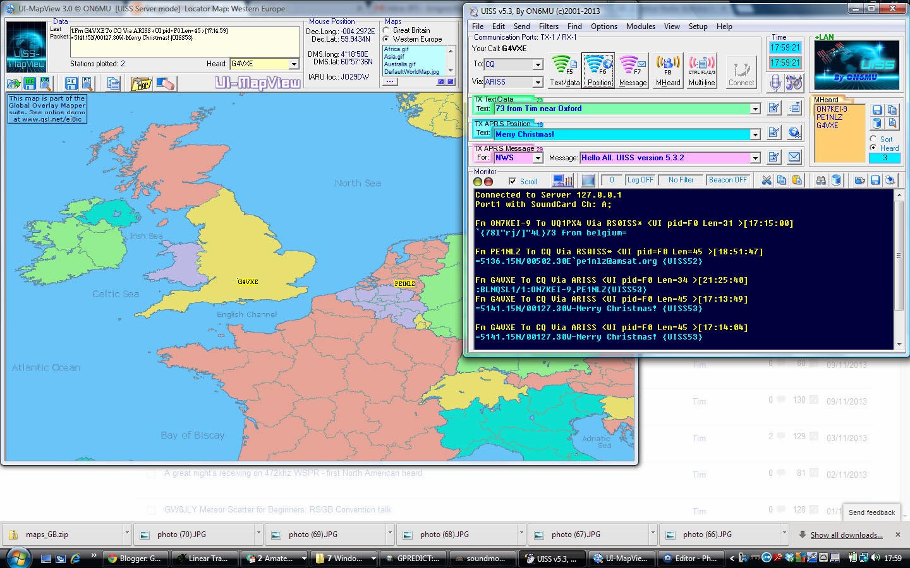Select the Sort radio button under MHeard
This screenshot has width=910, height=568.
(873, 139)
